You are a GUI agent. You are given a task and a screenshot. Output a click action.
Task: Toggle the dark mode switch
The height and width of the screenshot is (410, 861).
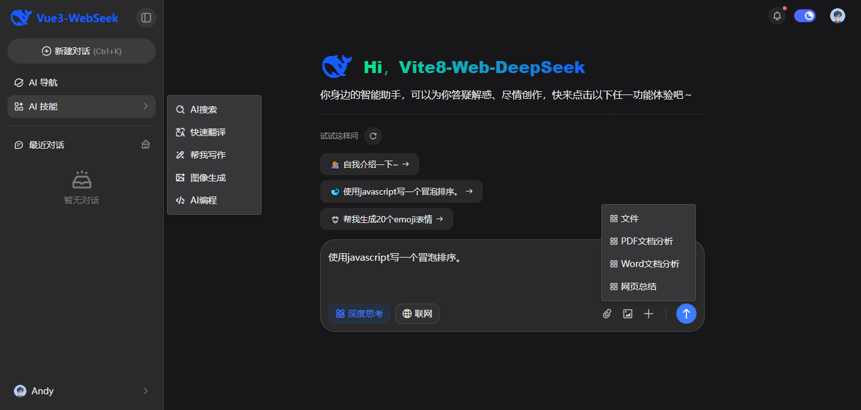pyautogui.click(x=805, y=16)
